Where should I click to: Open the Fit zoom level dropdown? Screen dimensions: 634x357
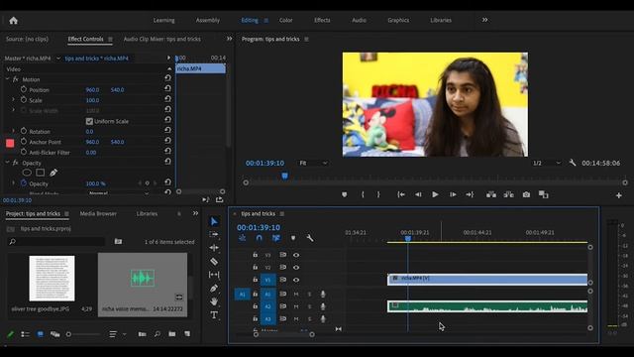point(313,163)
